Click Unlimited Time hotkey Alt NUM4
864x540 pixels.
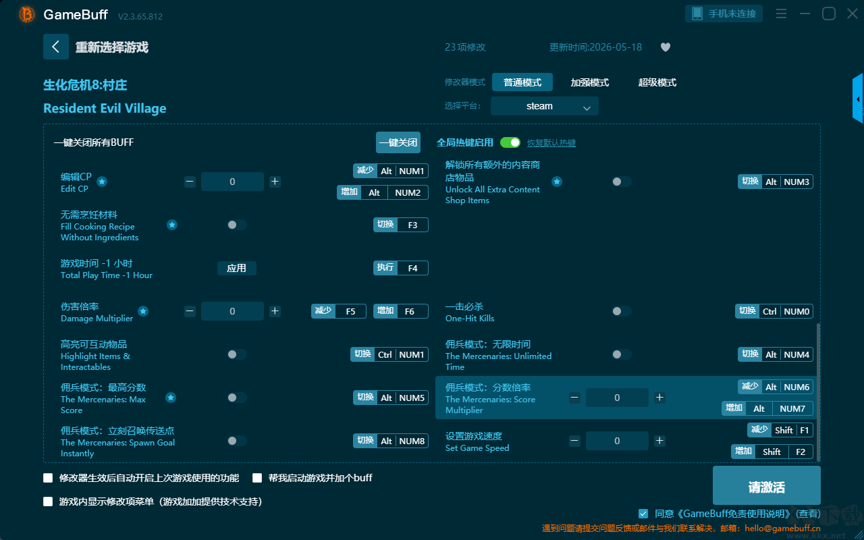pos(776,354)
